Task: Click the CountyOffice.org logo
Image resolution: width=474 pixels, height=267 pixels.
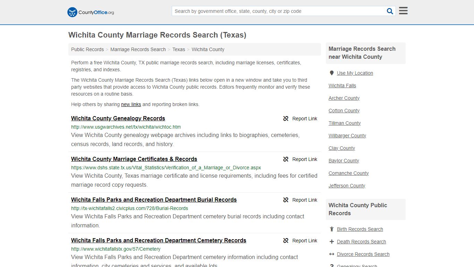Action: coord(91,12)
